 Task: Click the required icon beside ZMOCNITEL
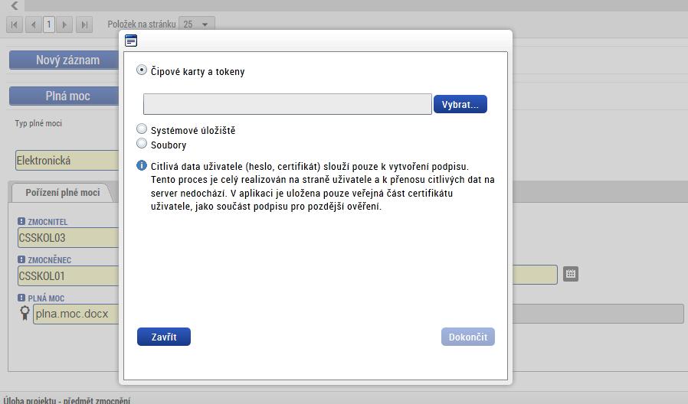(x=21, y=221)
